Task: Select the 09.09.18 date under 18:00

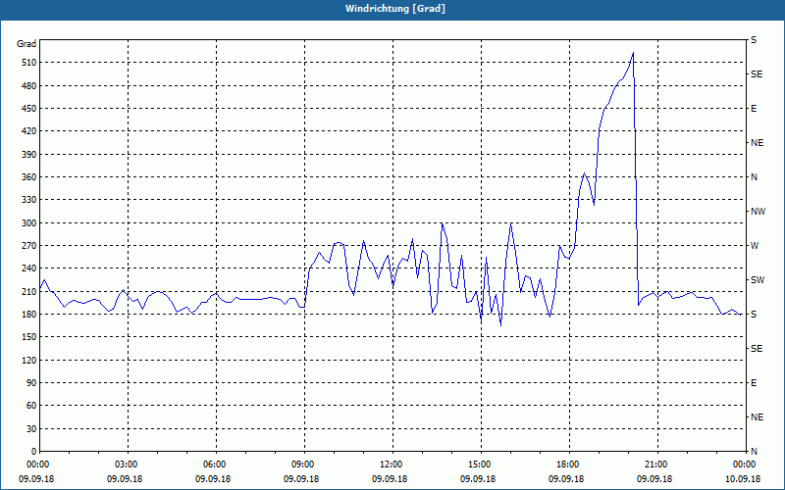Action: click(566, 479)
